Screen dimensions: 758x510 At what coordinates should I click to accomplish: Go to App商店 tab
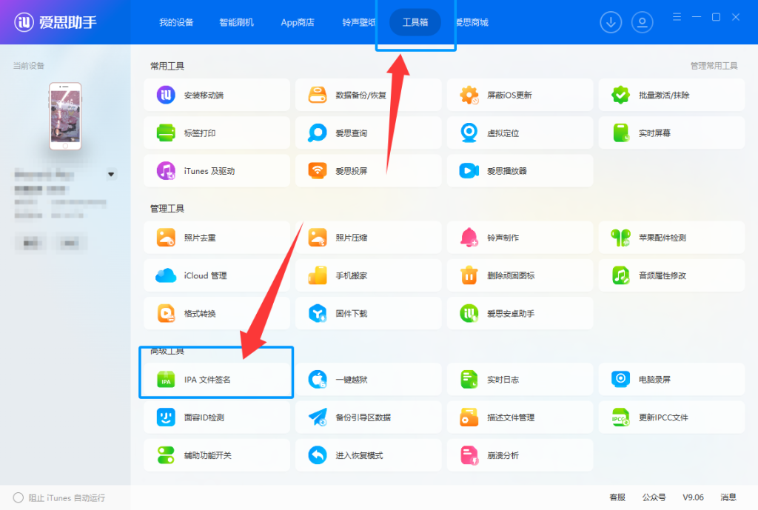tap(298, 22)
